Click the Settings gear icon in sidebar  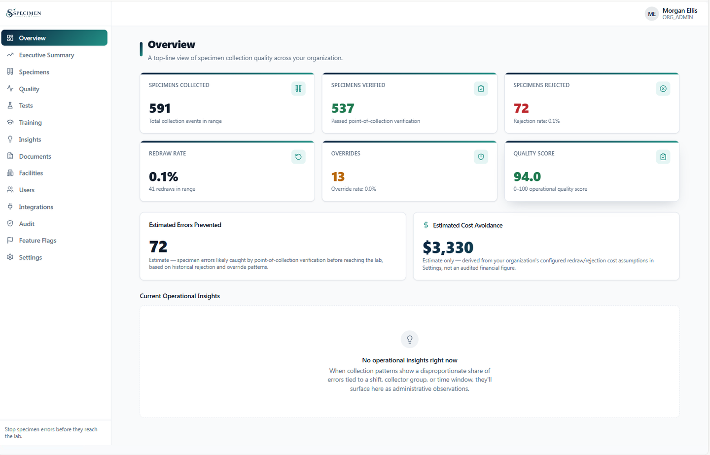pyautogui.click(x=10, y=257)
